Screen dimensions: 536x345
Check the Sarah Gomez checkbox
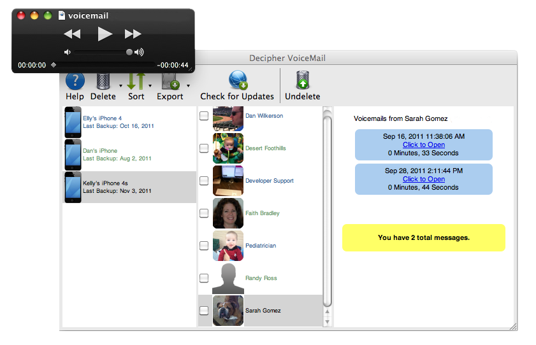pos(204,311)
